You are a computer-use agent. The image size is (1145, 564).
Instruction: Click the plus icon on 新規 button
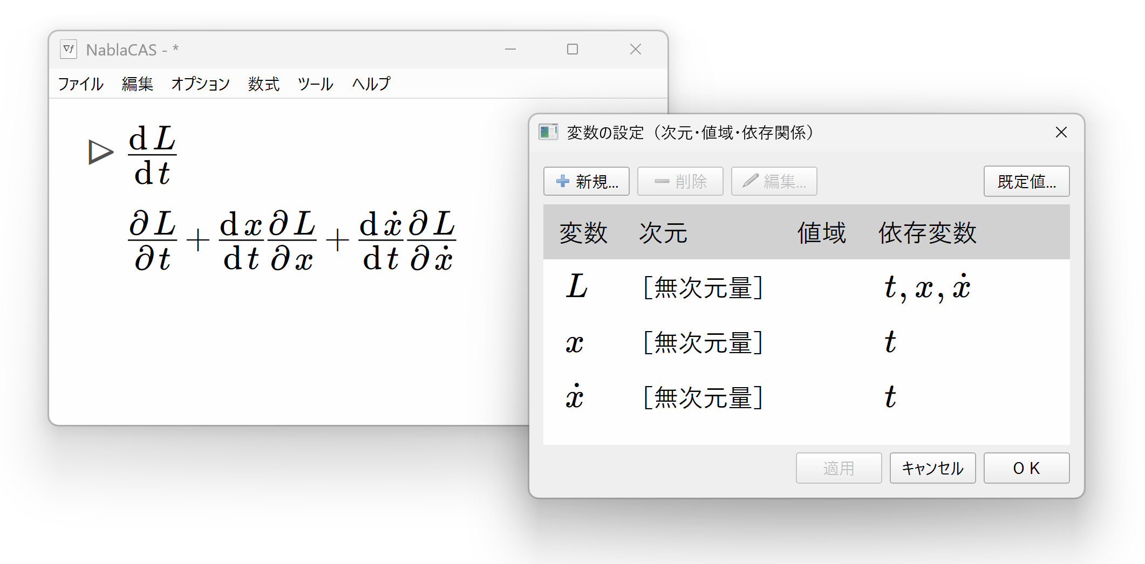pos(562,182)
